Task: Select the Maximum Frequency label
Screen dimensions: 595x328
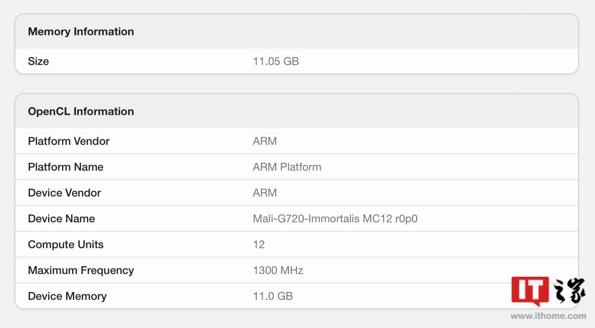Action: tap(81, 270)
